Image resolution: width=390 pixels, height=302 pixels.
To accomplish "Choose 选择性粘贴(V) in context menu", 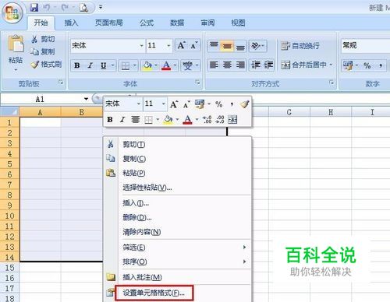I will (178, 188).
